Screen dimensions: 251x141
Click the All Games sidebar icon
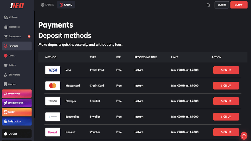point(6,17)
